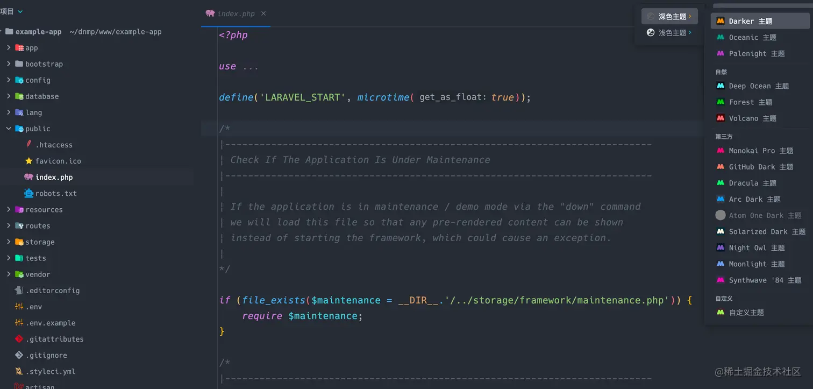Expand the storage folder chevron
The width and height of the screenshot is (813, 389).
[9, 242]
